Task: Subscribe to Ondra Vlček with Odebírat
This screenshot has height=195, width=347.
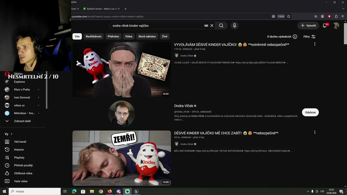Action: click(x=310, y=112)
